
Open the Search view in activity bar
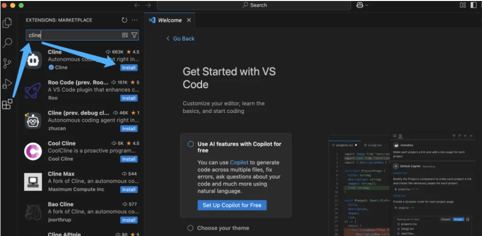[7, 43]
